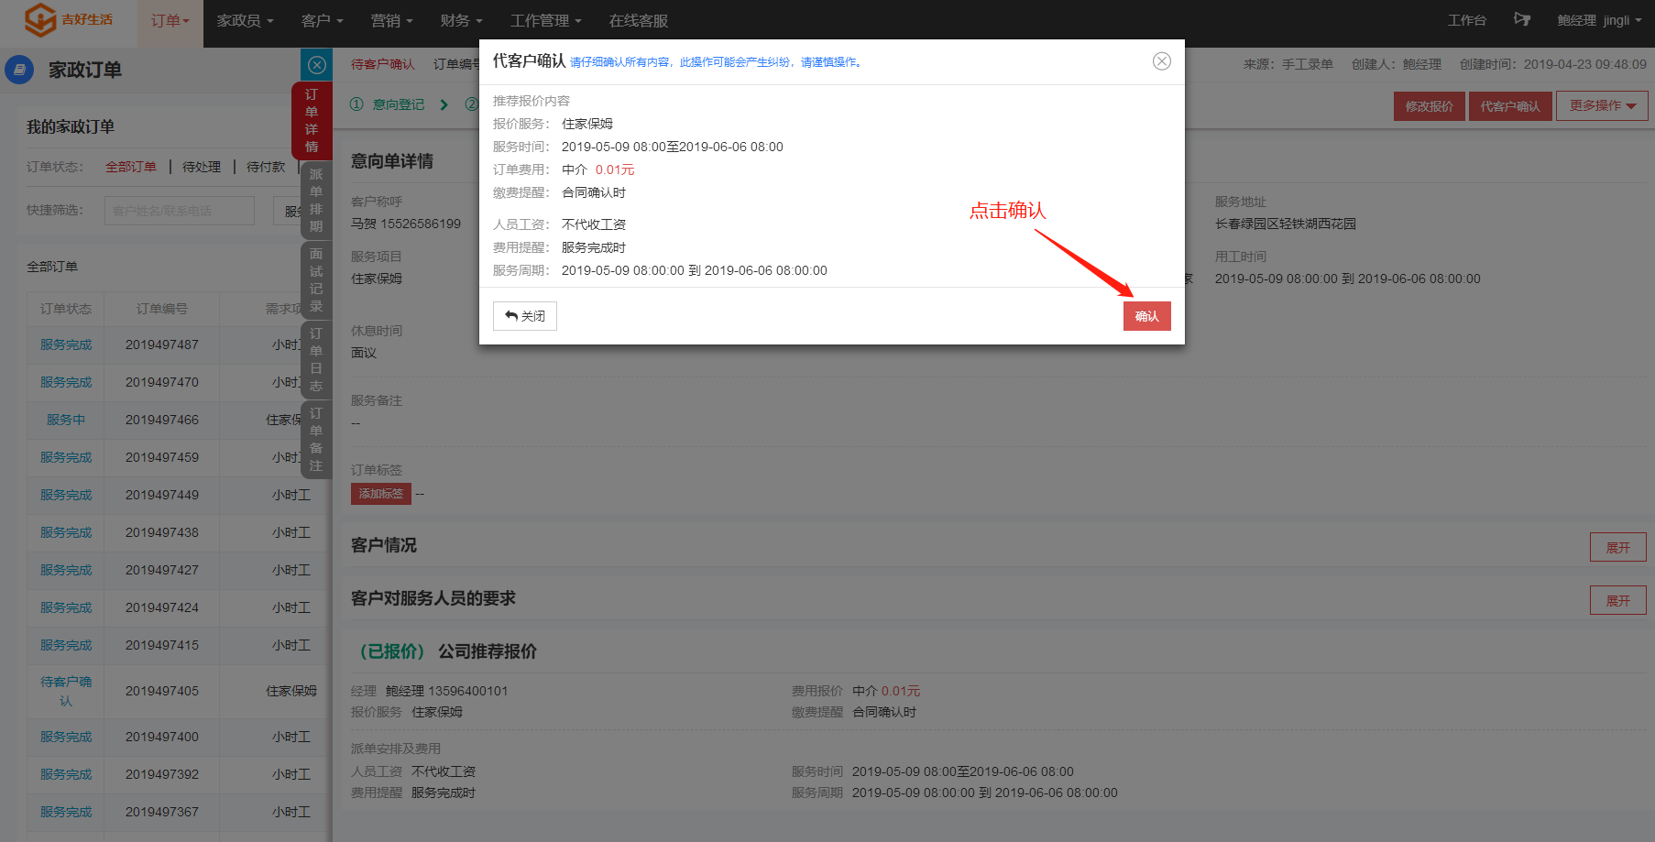Click order number 2019497459
Viewport: 1655px width, 842px height.
[162, 457]
